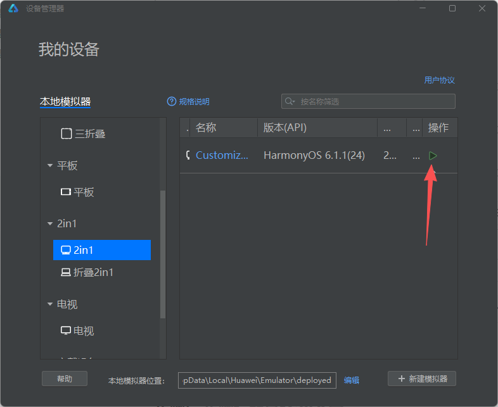Click the truncated '2...' cell in Customized row
Screen dimensions: 498x407
click(390, 156)
